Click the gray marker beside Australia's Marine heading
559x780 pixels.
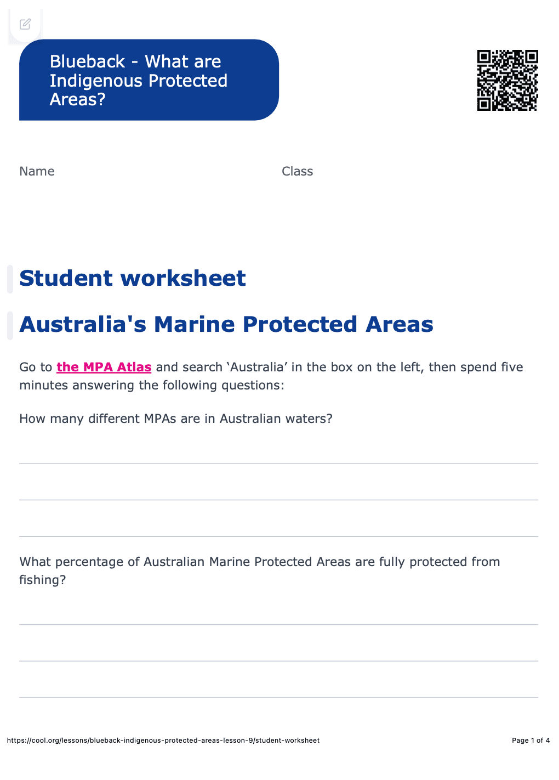[10, 325]
